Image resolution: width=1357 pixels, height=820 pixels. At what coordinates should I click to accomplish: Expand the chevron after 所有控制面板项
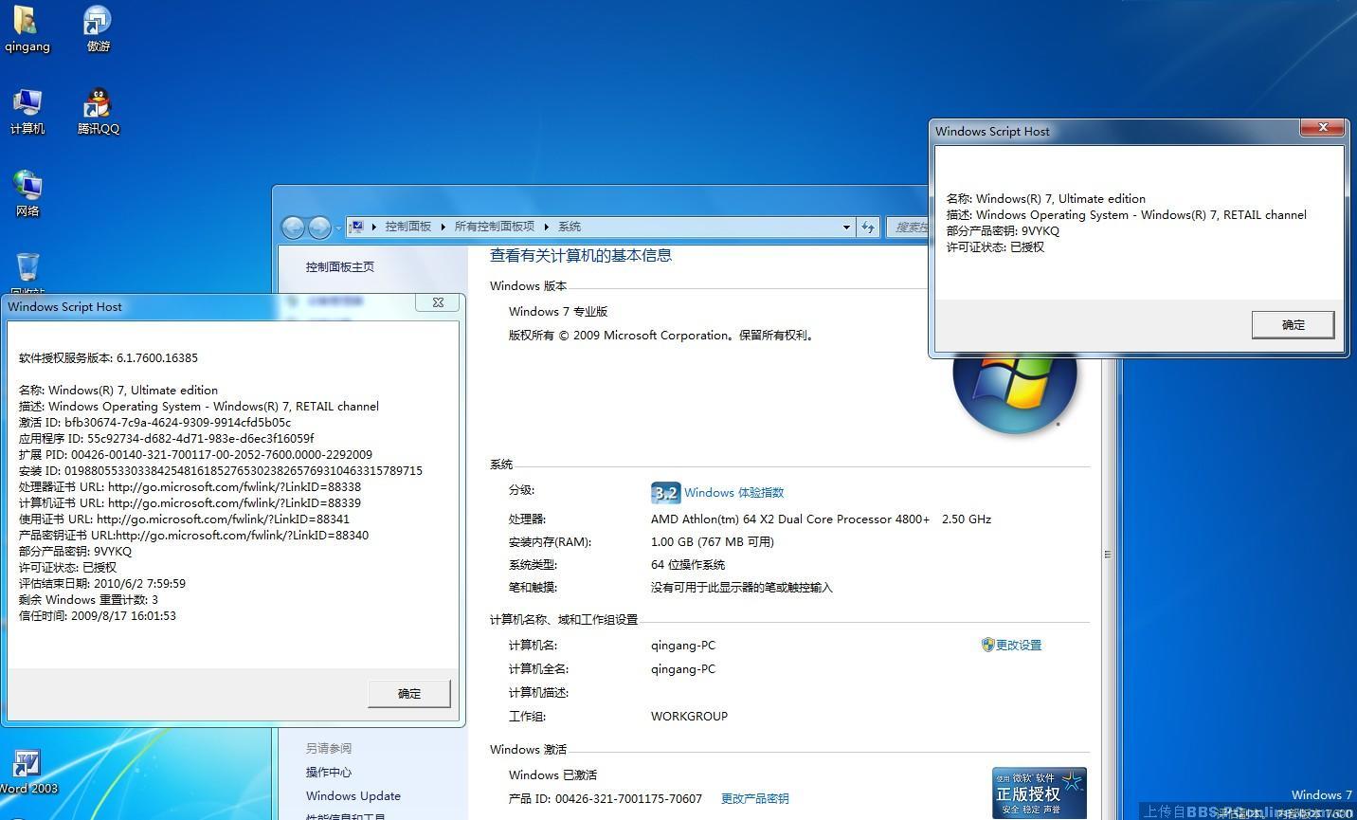(546, 227)
